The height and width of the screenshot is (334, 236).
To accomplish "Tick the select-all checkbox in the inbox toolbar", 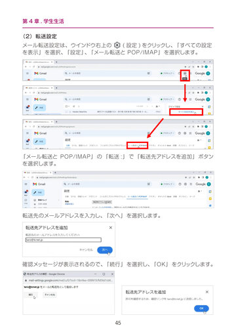I will coord(67,106).
